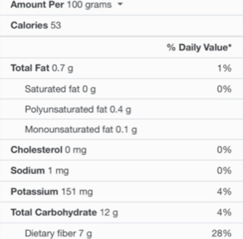The width and height of the screenshot is (243, 239).
Task: Select the Potassium 151 mg row
Action: point(121,192)
